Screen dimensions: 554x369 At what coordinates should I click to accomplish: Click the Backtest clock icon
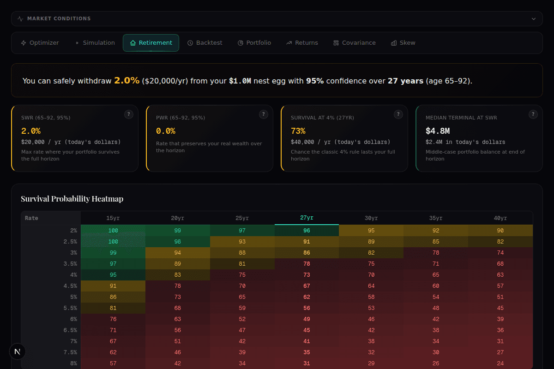point(190,42)
